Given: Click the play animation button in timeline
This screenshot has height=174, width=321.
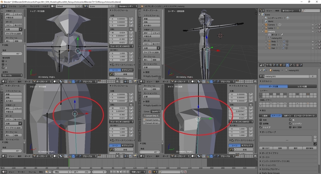Looking at the screenshot, I should [121, 172].
